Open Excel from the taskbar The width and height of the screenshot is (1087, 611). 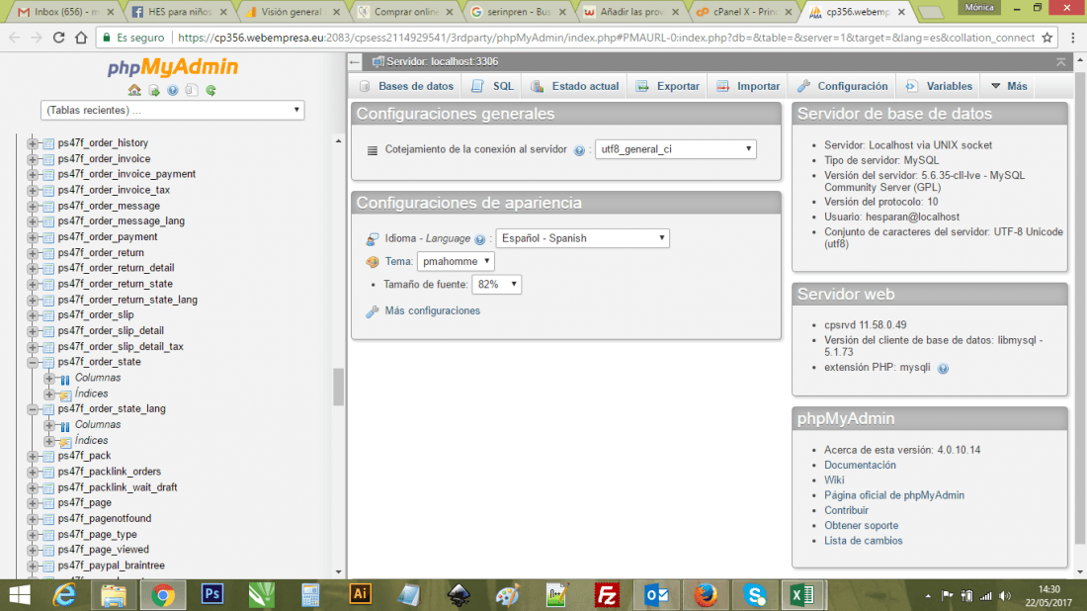[x=802, y=595]
